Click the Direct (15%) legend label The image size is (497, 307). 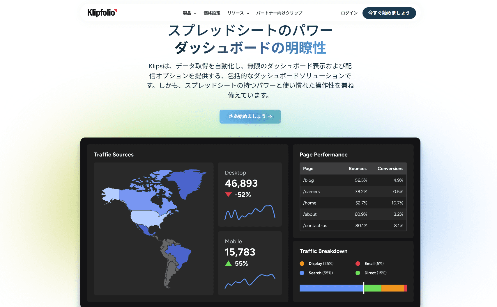pos(376,273)
